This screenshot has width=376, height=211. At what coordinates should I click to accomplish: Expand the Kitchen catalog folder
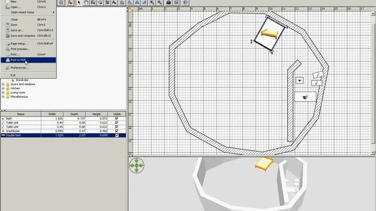coord(3,89)
